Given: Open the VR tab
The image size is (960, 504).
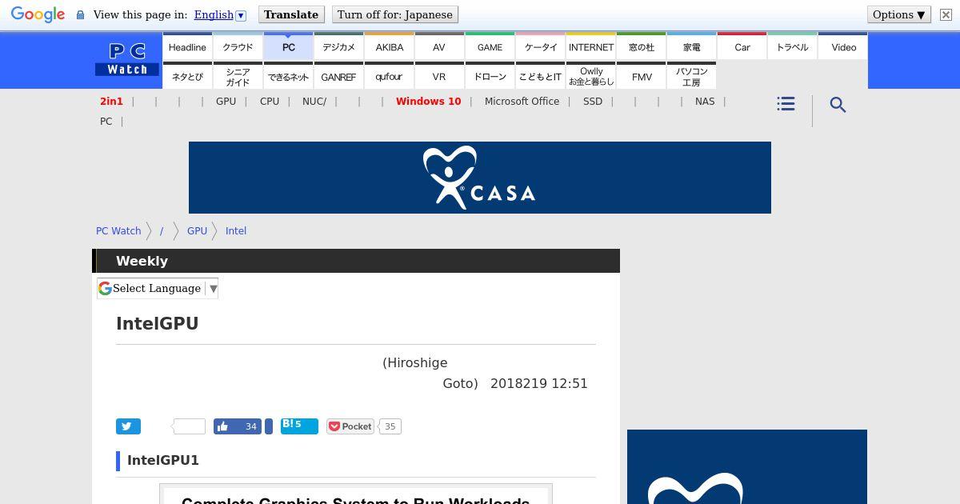Looking at the screenshot, I should (439, 76).
